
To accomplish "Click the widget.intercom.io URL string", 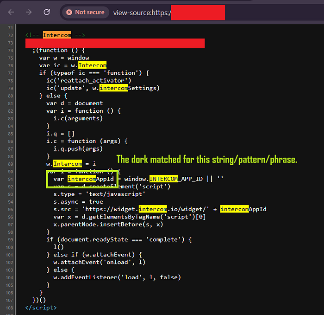I will tap(146, 209).
